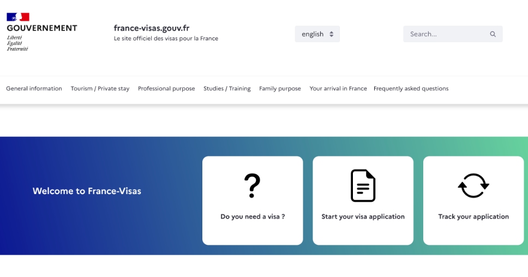Click the document icon on visa application card
This screenshot has width=528, height=277.
click(363, 186)
